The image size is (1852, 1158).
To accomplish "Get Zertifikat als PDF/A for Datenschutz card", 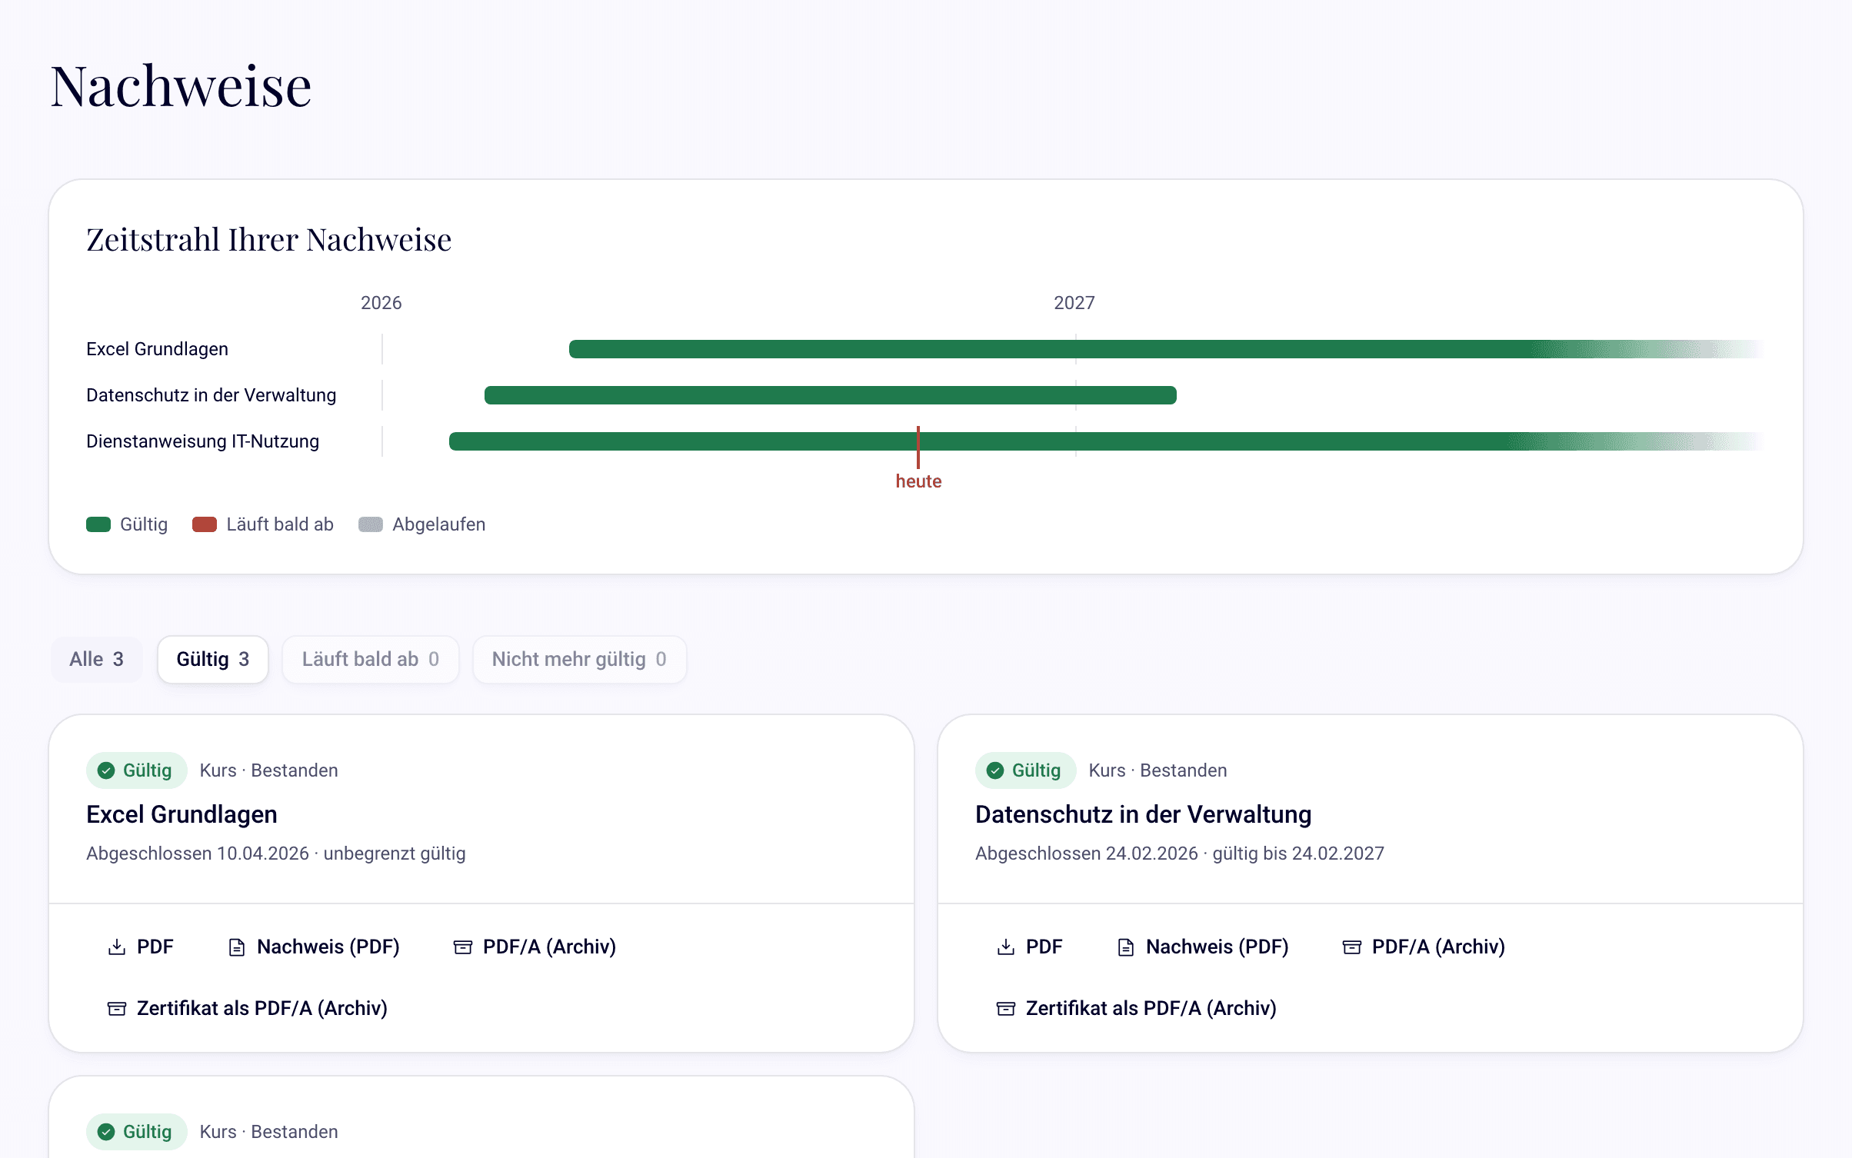I will coord(1137,1008).
